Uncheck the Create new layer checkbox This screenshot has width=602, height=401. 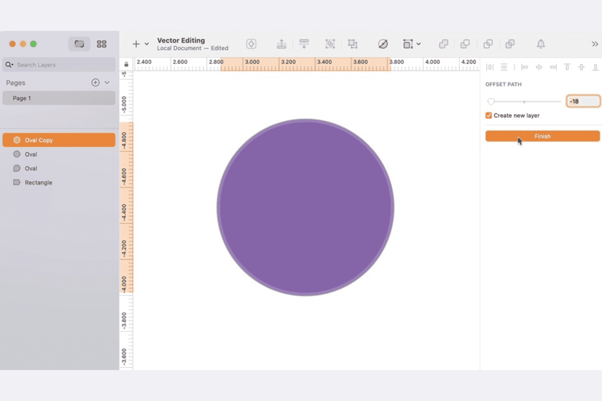[489, 115]
